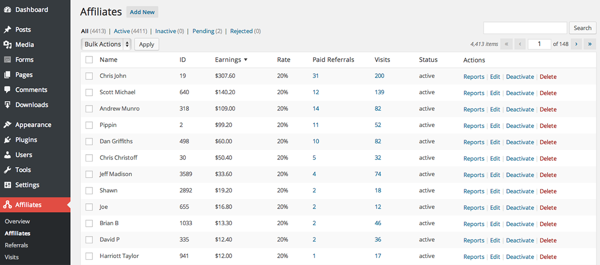600x265 pixels.
Task: Click the Comments speech bubble icon
Action: coord(7,90)
